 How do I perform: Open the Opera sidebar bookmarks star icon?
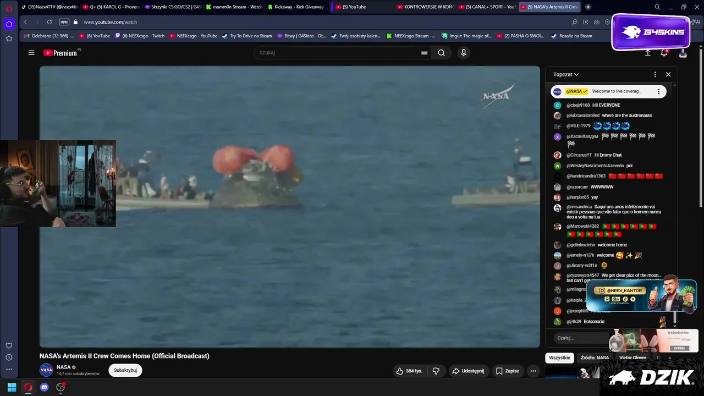point(9,38)
